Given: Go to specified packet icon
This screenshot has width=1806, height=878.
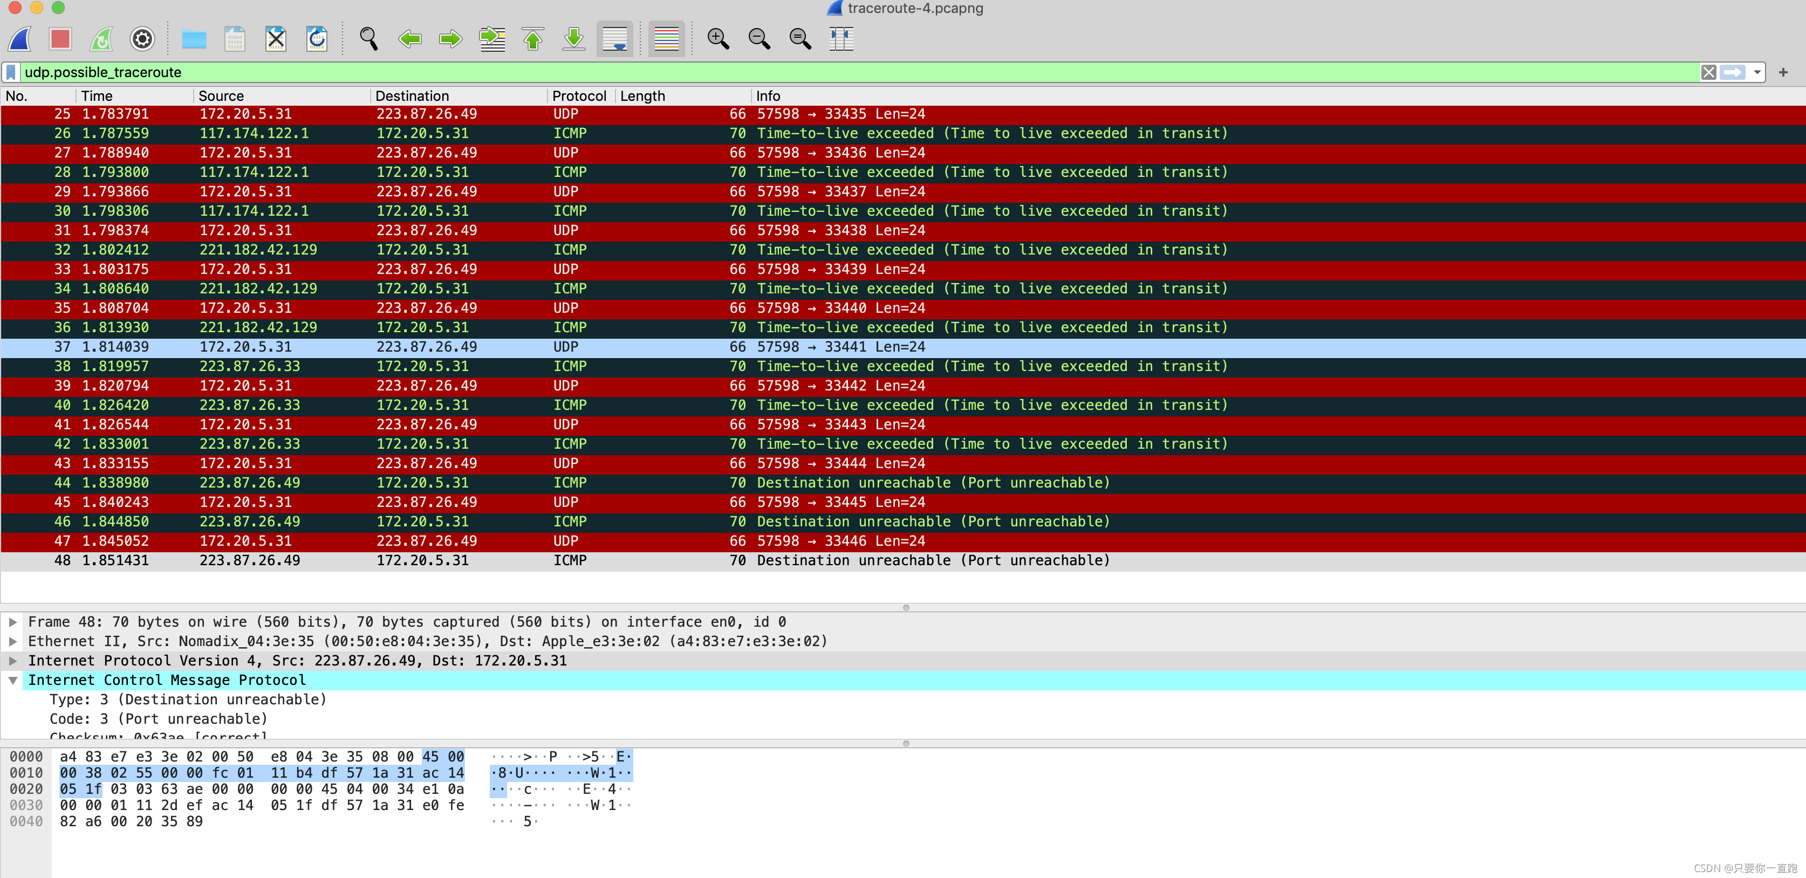Looking at the screenshot, I should tap(492, 38).
